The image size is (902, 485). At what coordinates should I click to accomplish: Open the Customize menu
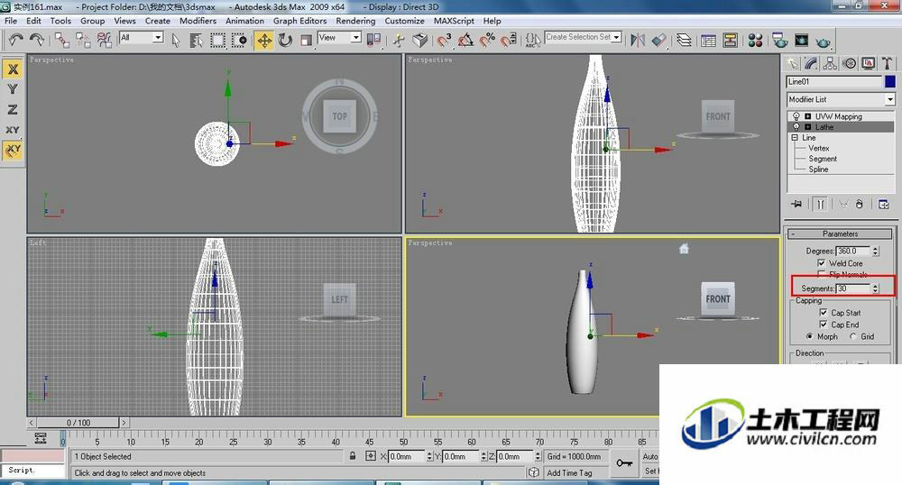click(x=404, y=21)
